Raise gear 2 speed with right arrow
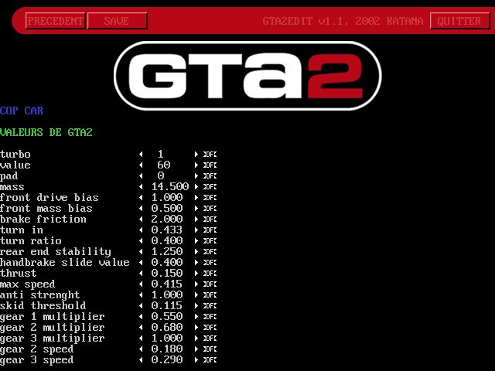 click(x=196, y=349)
